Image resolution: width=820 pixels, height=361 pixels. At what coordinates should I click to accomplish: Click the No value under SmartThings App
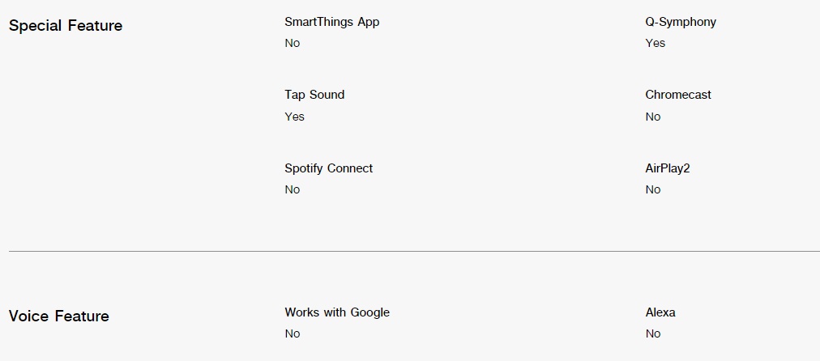click(293, 44)
